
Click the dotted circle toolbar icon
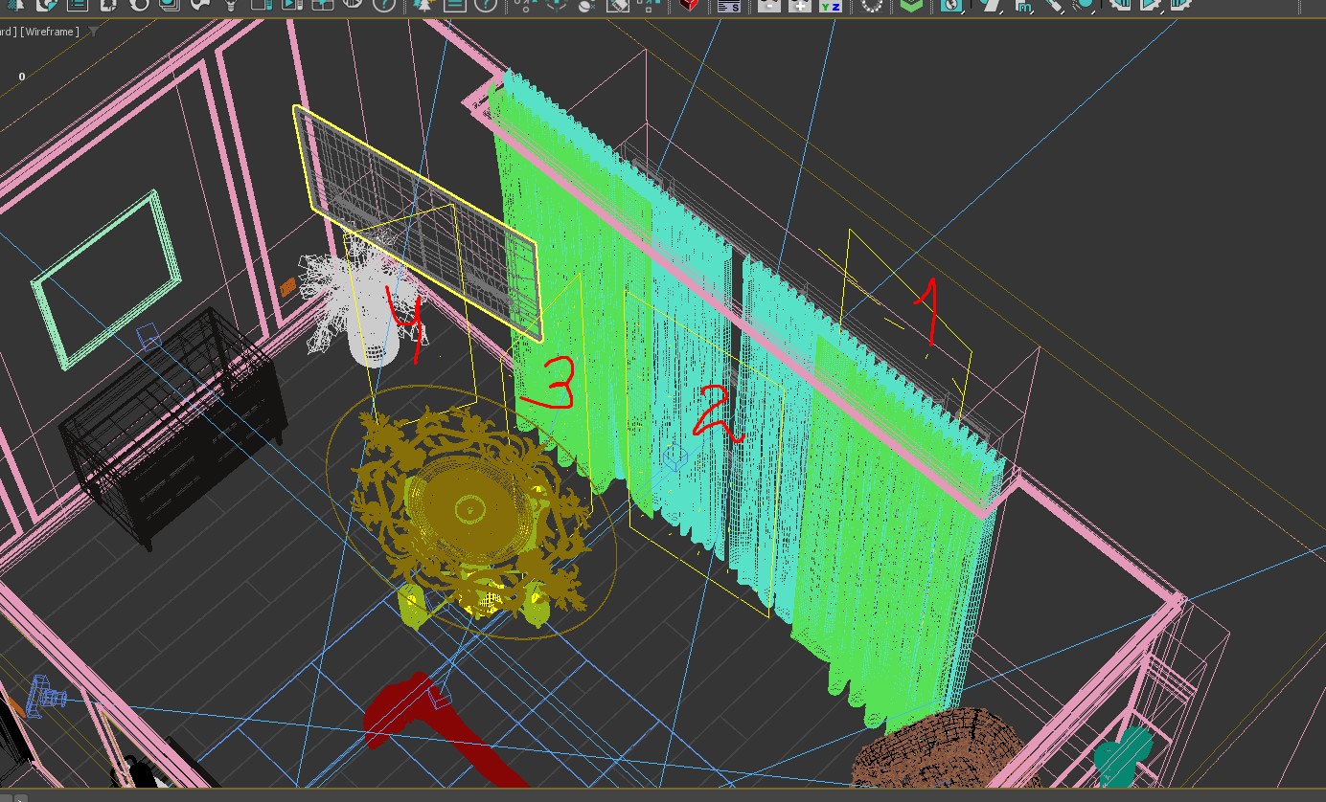point(872,5)
